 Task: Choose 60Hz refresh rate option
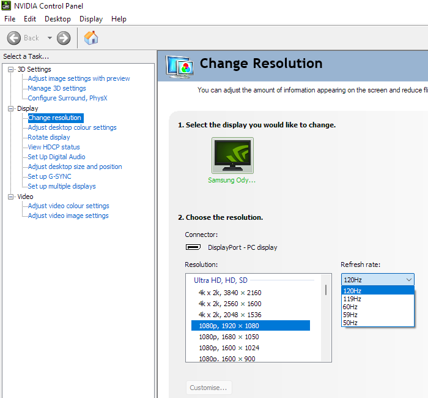[x=377, y=307]
